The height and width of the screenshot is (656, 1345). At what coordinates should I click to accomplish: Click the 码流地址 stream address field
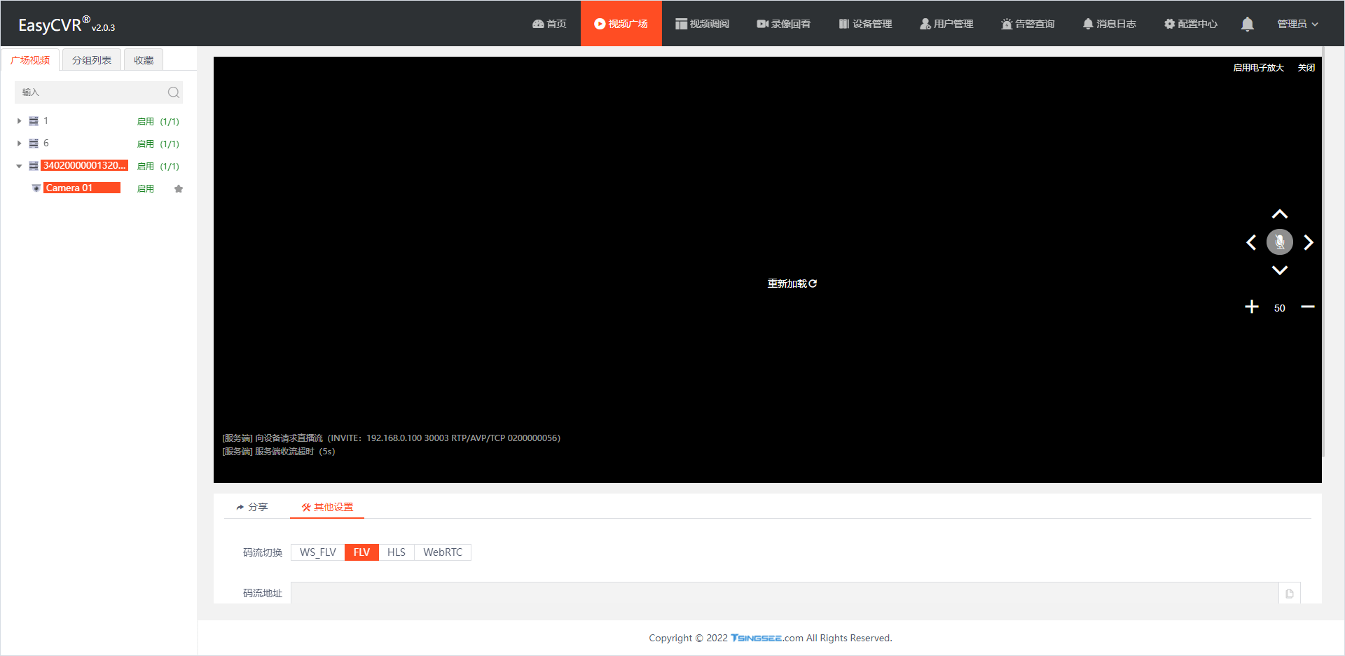coord(785,593)
